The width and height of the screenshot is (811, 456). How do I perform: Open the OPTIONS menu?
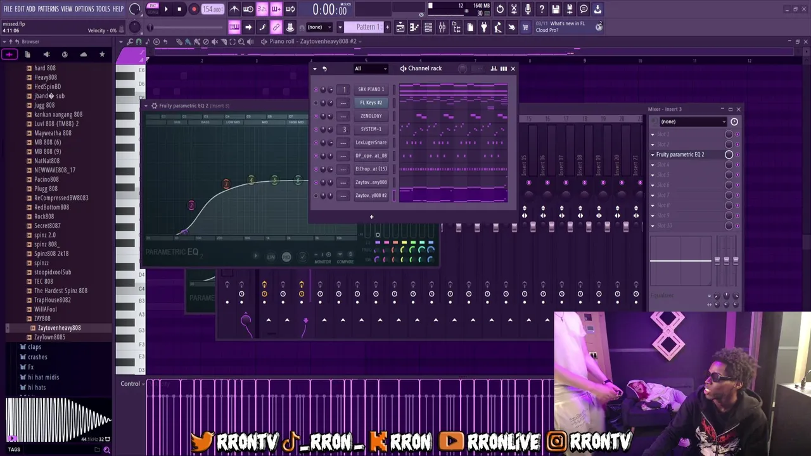(x=84, y=9)
